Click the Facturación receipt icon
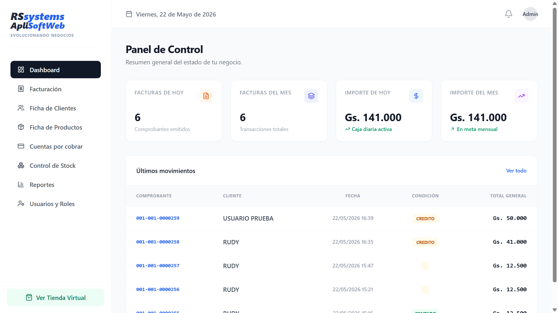 21,89
